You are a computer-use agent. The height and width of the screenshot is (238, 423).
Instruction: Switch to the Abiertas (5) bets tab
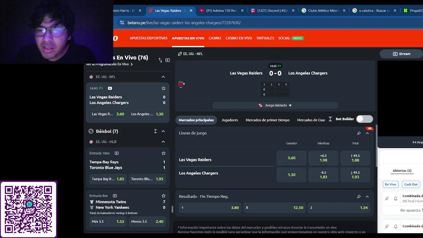coord(402,171)
